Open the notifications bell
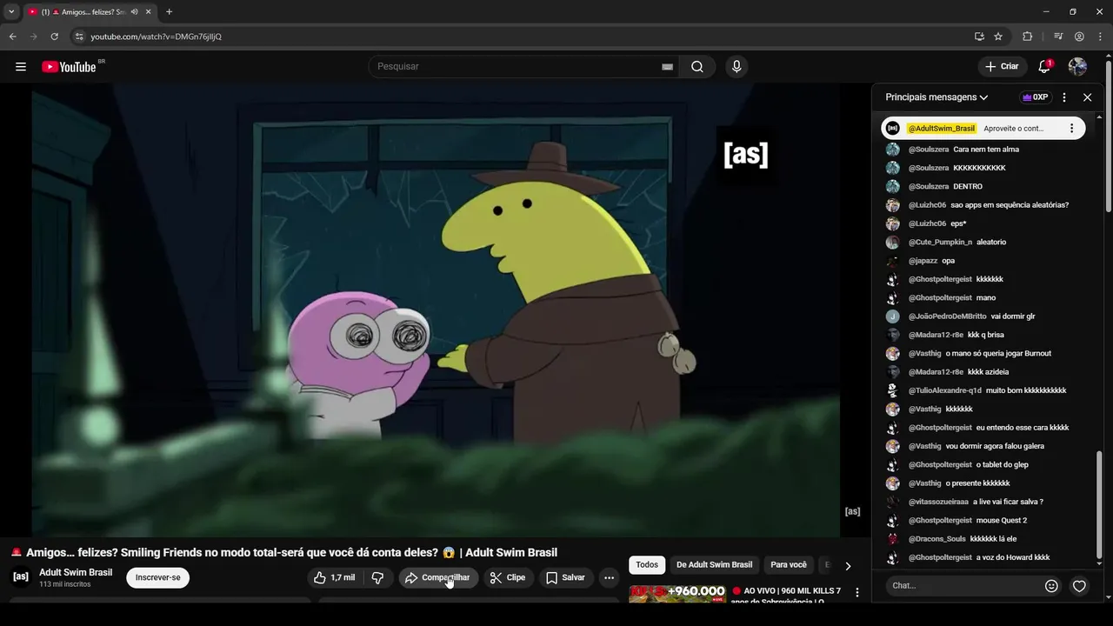Screen dimensions: 1113x626 1044,67
